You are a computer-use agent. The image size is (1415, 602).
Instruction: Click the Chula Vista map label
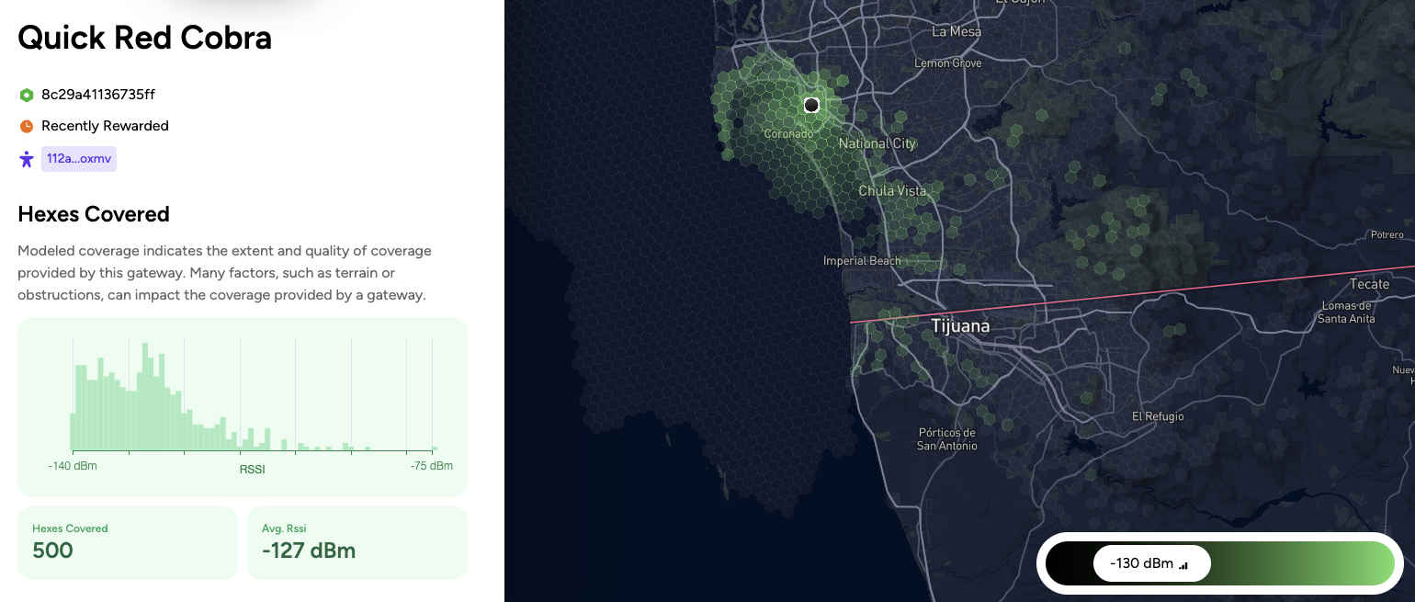click(892, 191)
